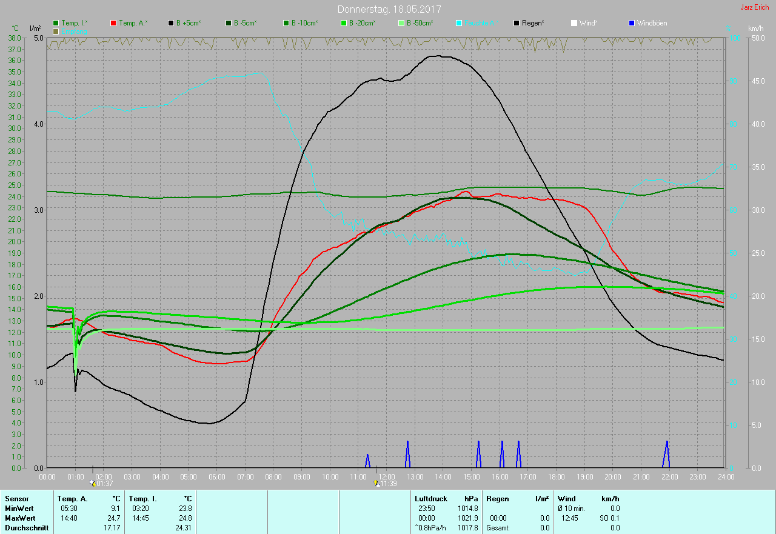Click the B -20cm legend square

point(344,23)
